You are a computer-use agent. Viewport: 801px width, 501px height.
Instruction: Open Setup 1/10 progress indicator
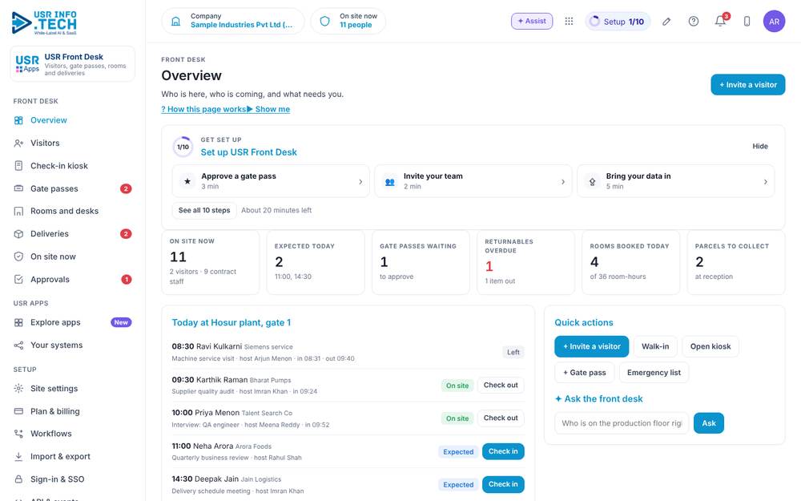[x=618, y=22]
